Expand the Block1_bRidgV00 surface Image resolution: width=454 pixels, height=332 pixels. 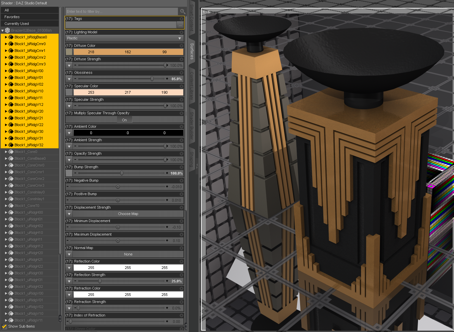tap(6, 71)
